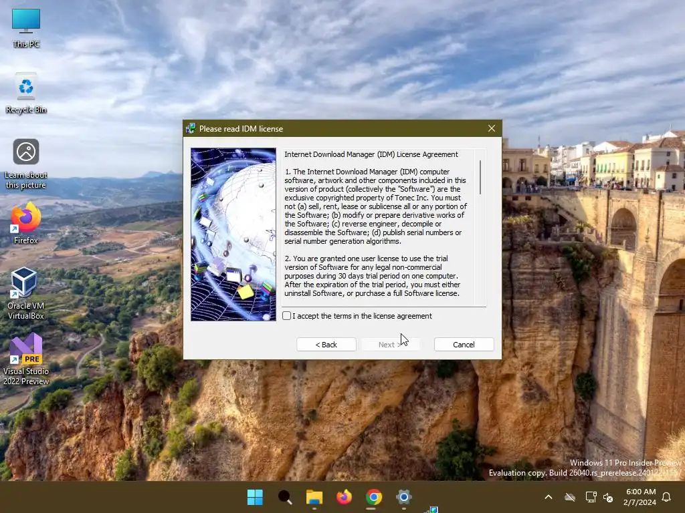Click the "Please read IDM license" title
The height and width of the screenshot is (513, 685).
point(241,129)
